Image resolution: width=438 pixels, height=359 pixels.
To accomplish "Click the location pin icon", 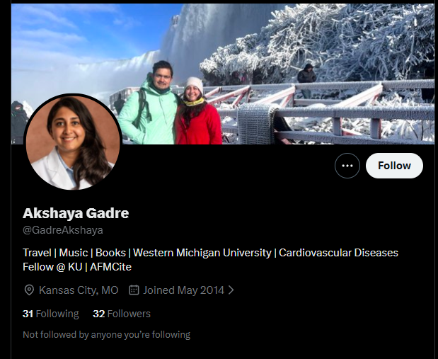I will coord(29,290).
